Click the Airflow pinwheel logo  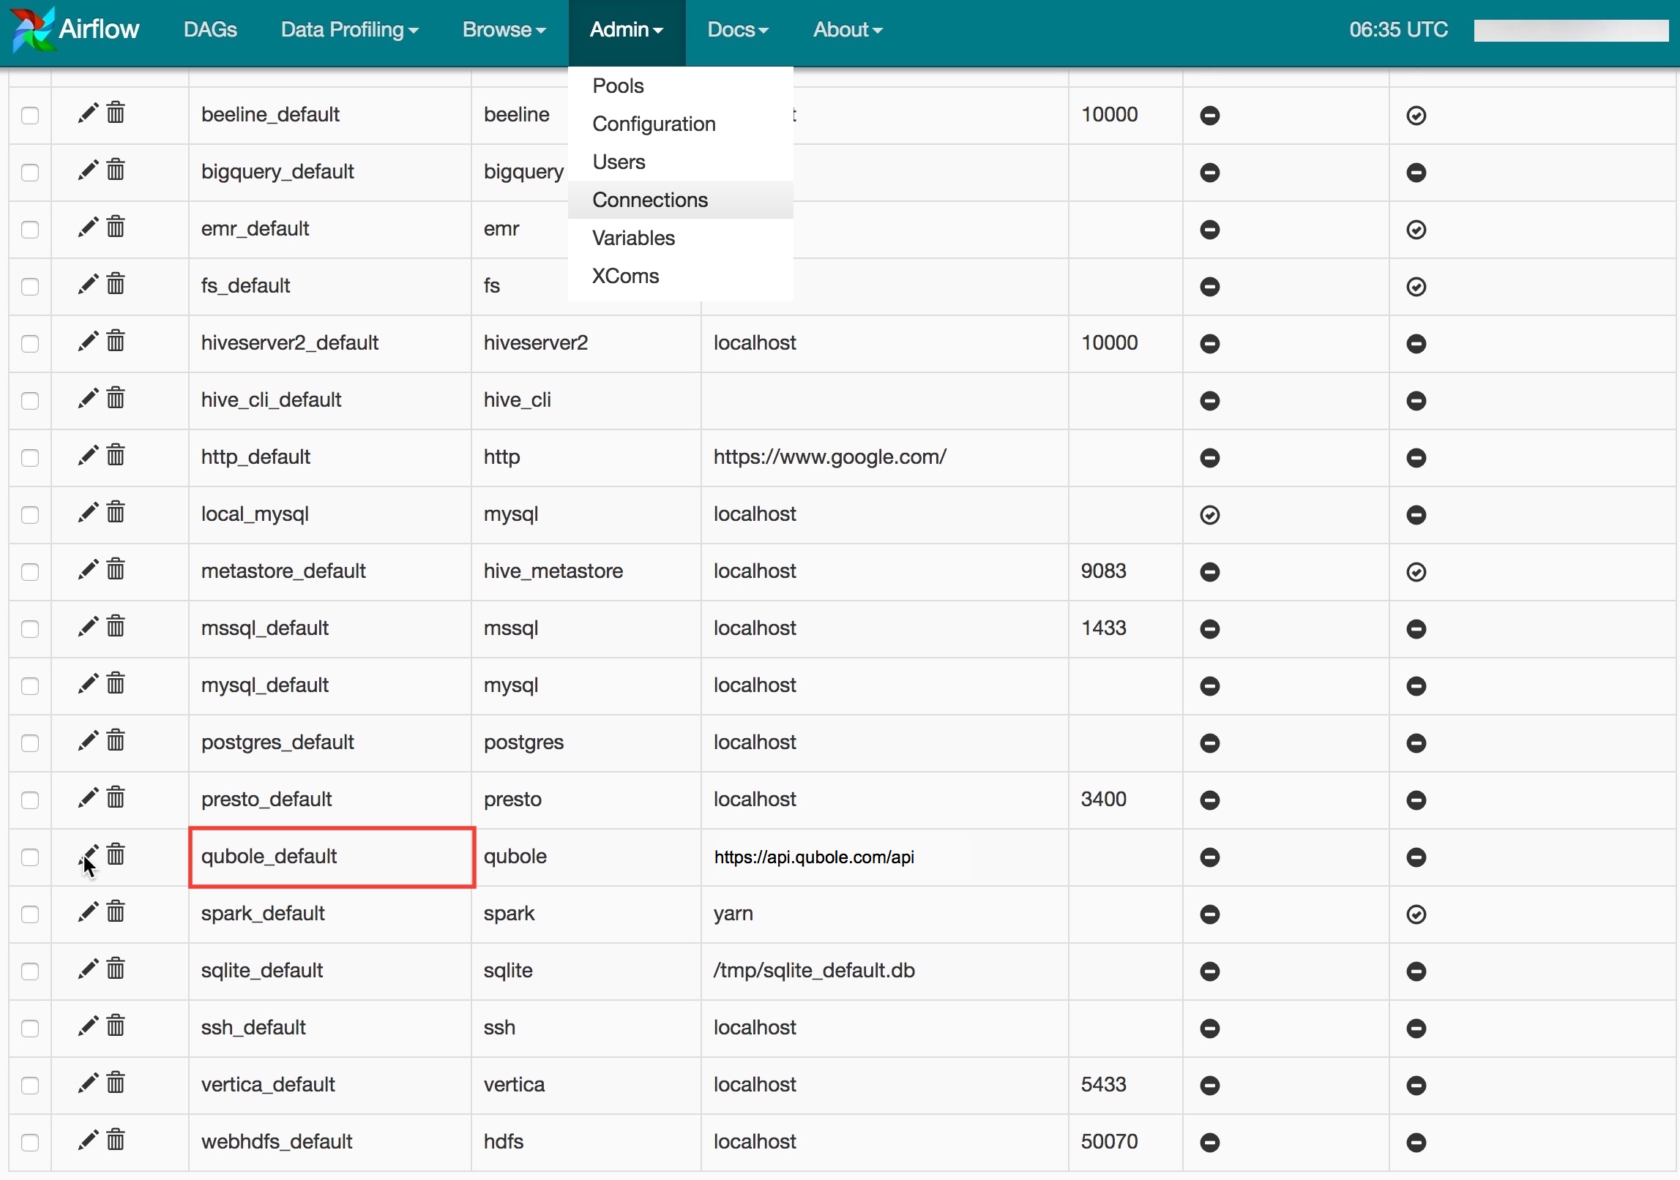pos(34,29)
